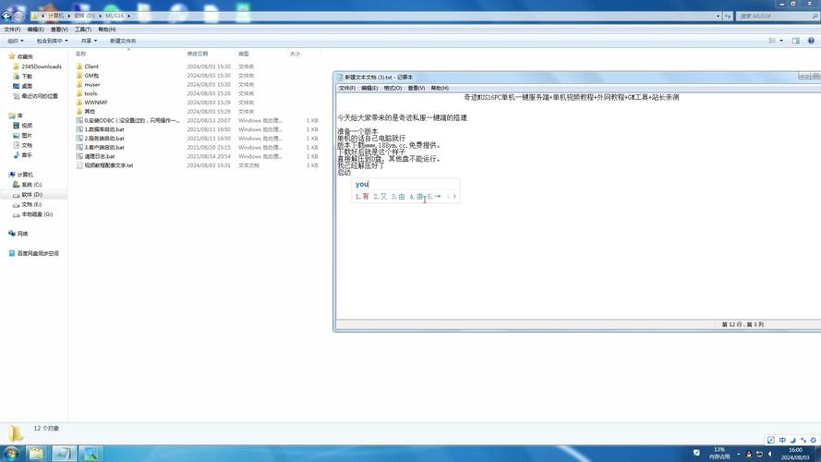Click 计算机 in the address breadcrumb

click(55, 16)
